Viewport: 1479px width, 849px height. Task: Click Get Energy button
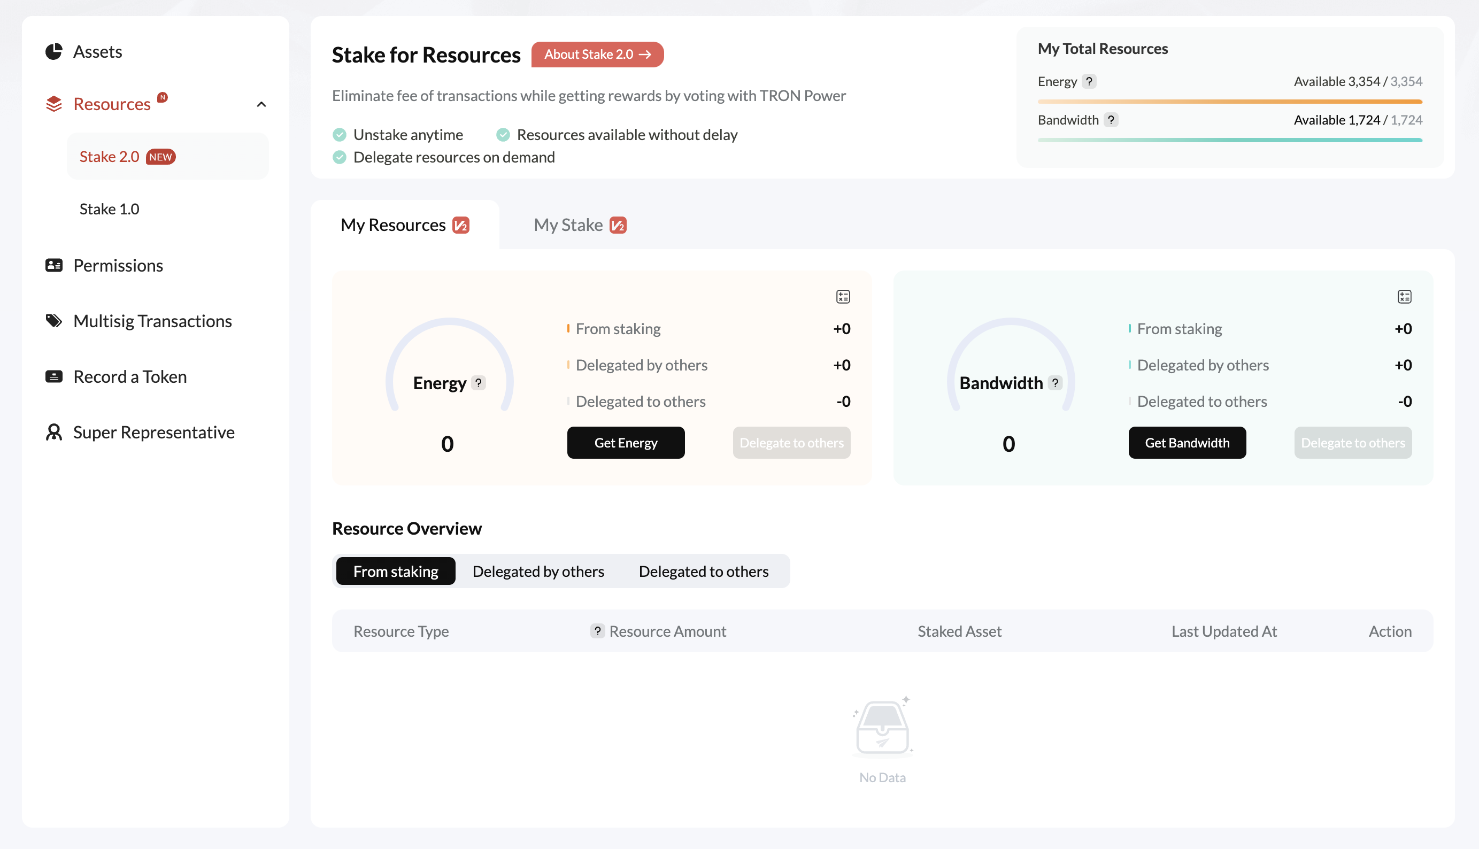pos(625,443)
